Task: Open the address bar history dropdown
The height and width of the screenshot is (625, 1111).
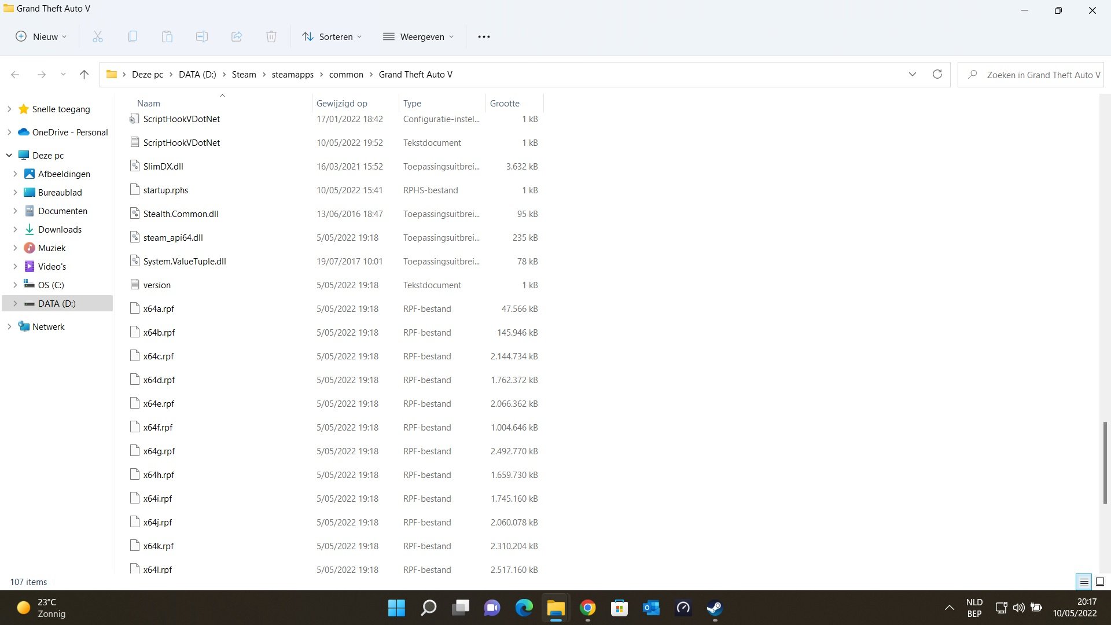Action: click(913, 74)
